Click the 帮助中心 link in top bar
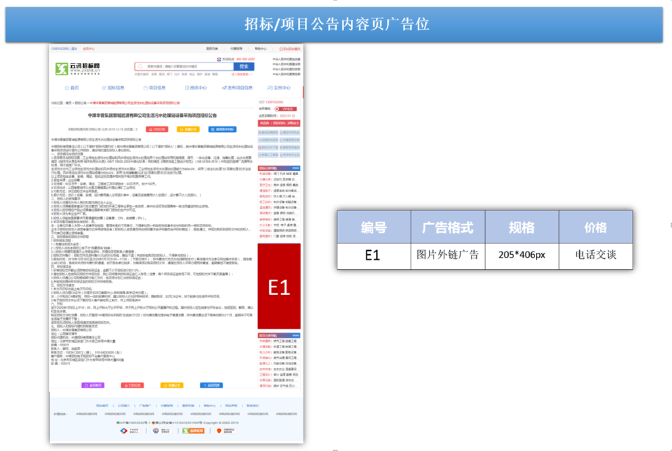Image resolution: width=672 pixels, height=451 pixels. 260,49
